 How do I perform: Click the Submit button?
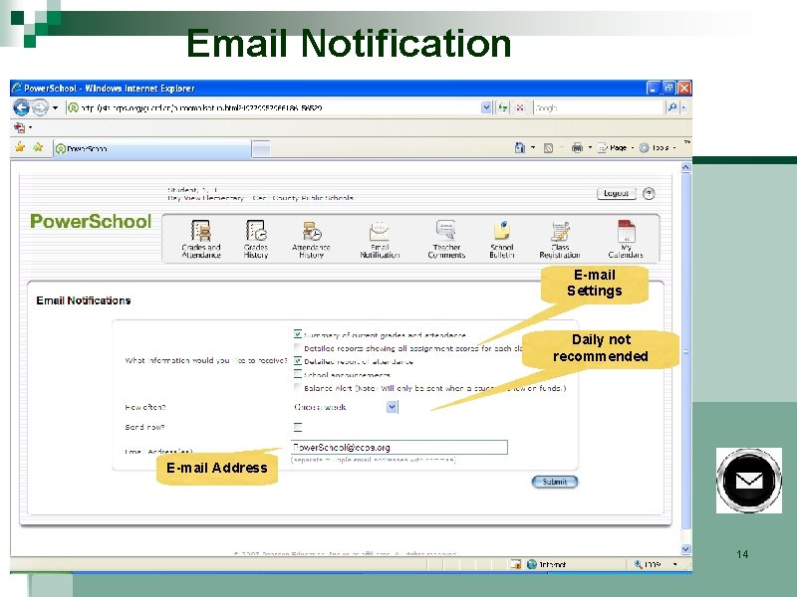(555, 482)
